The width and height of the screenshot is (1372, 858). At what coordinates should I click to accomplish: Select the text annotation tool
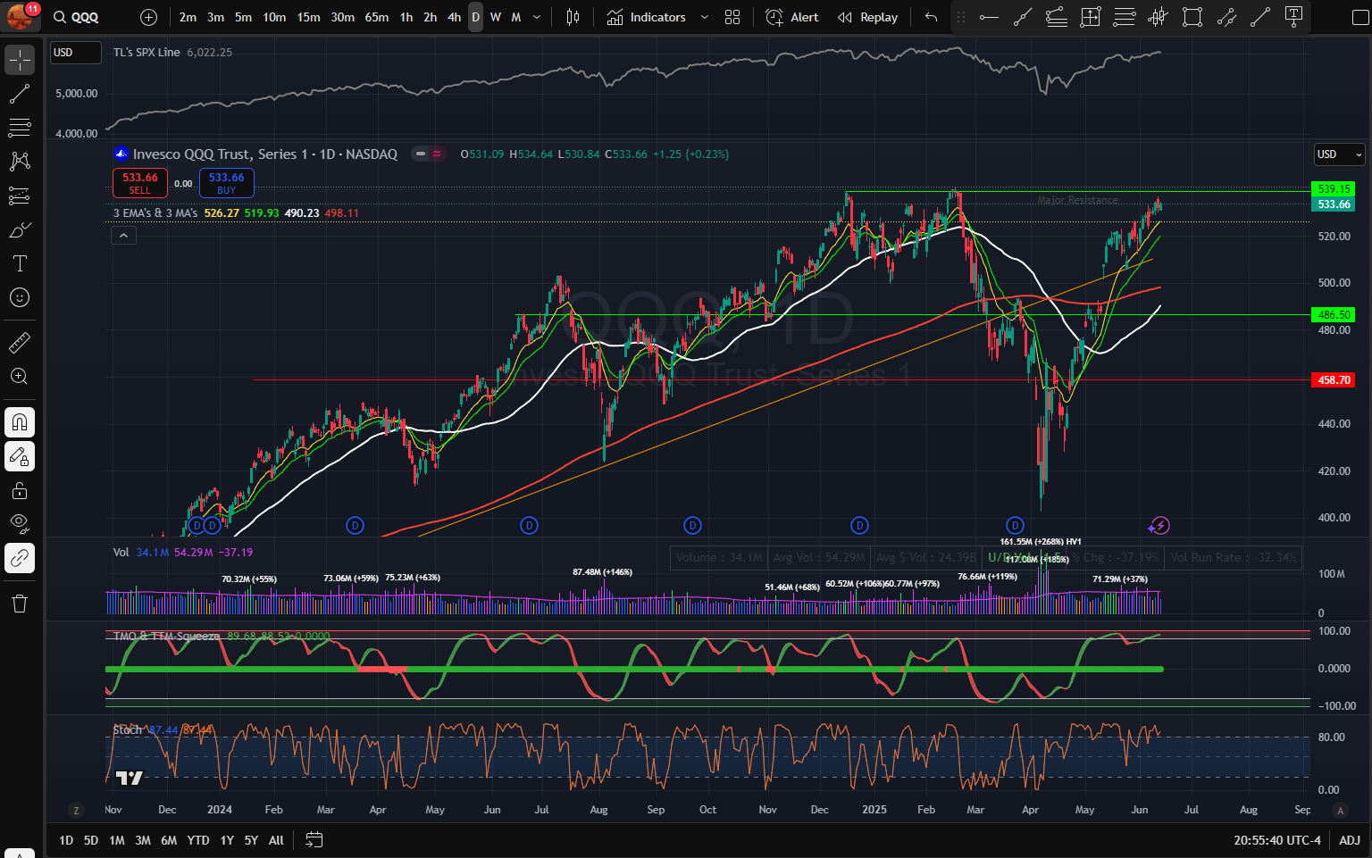tap(20, 263)
